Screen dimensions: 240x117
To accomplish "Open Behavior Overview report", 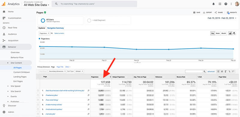I will [15, 52].
